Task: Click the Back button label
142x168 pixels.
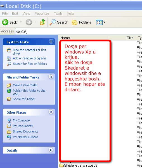Action: point(13,22)
